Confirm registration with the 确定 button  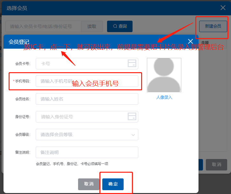113,184
